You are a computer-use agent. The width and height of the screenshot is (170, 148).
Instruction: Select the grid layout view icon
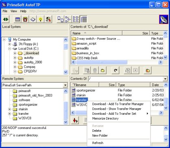pos(83,19)
